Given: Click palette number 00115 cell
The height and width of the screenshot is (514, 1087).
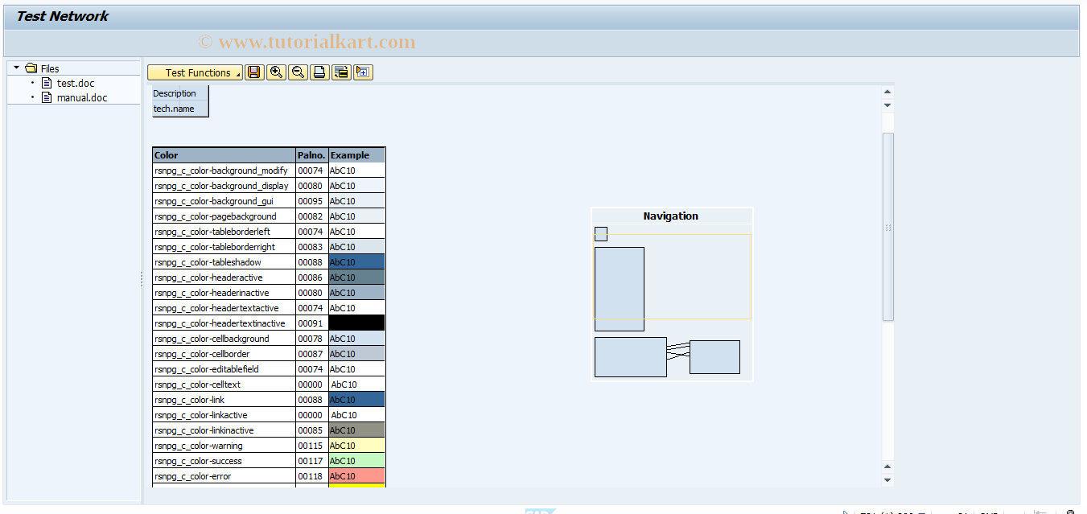Looking at the screenshot, I should tap(312, 446).
